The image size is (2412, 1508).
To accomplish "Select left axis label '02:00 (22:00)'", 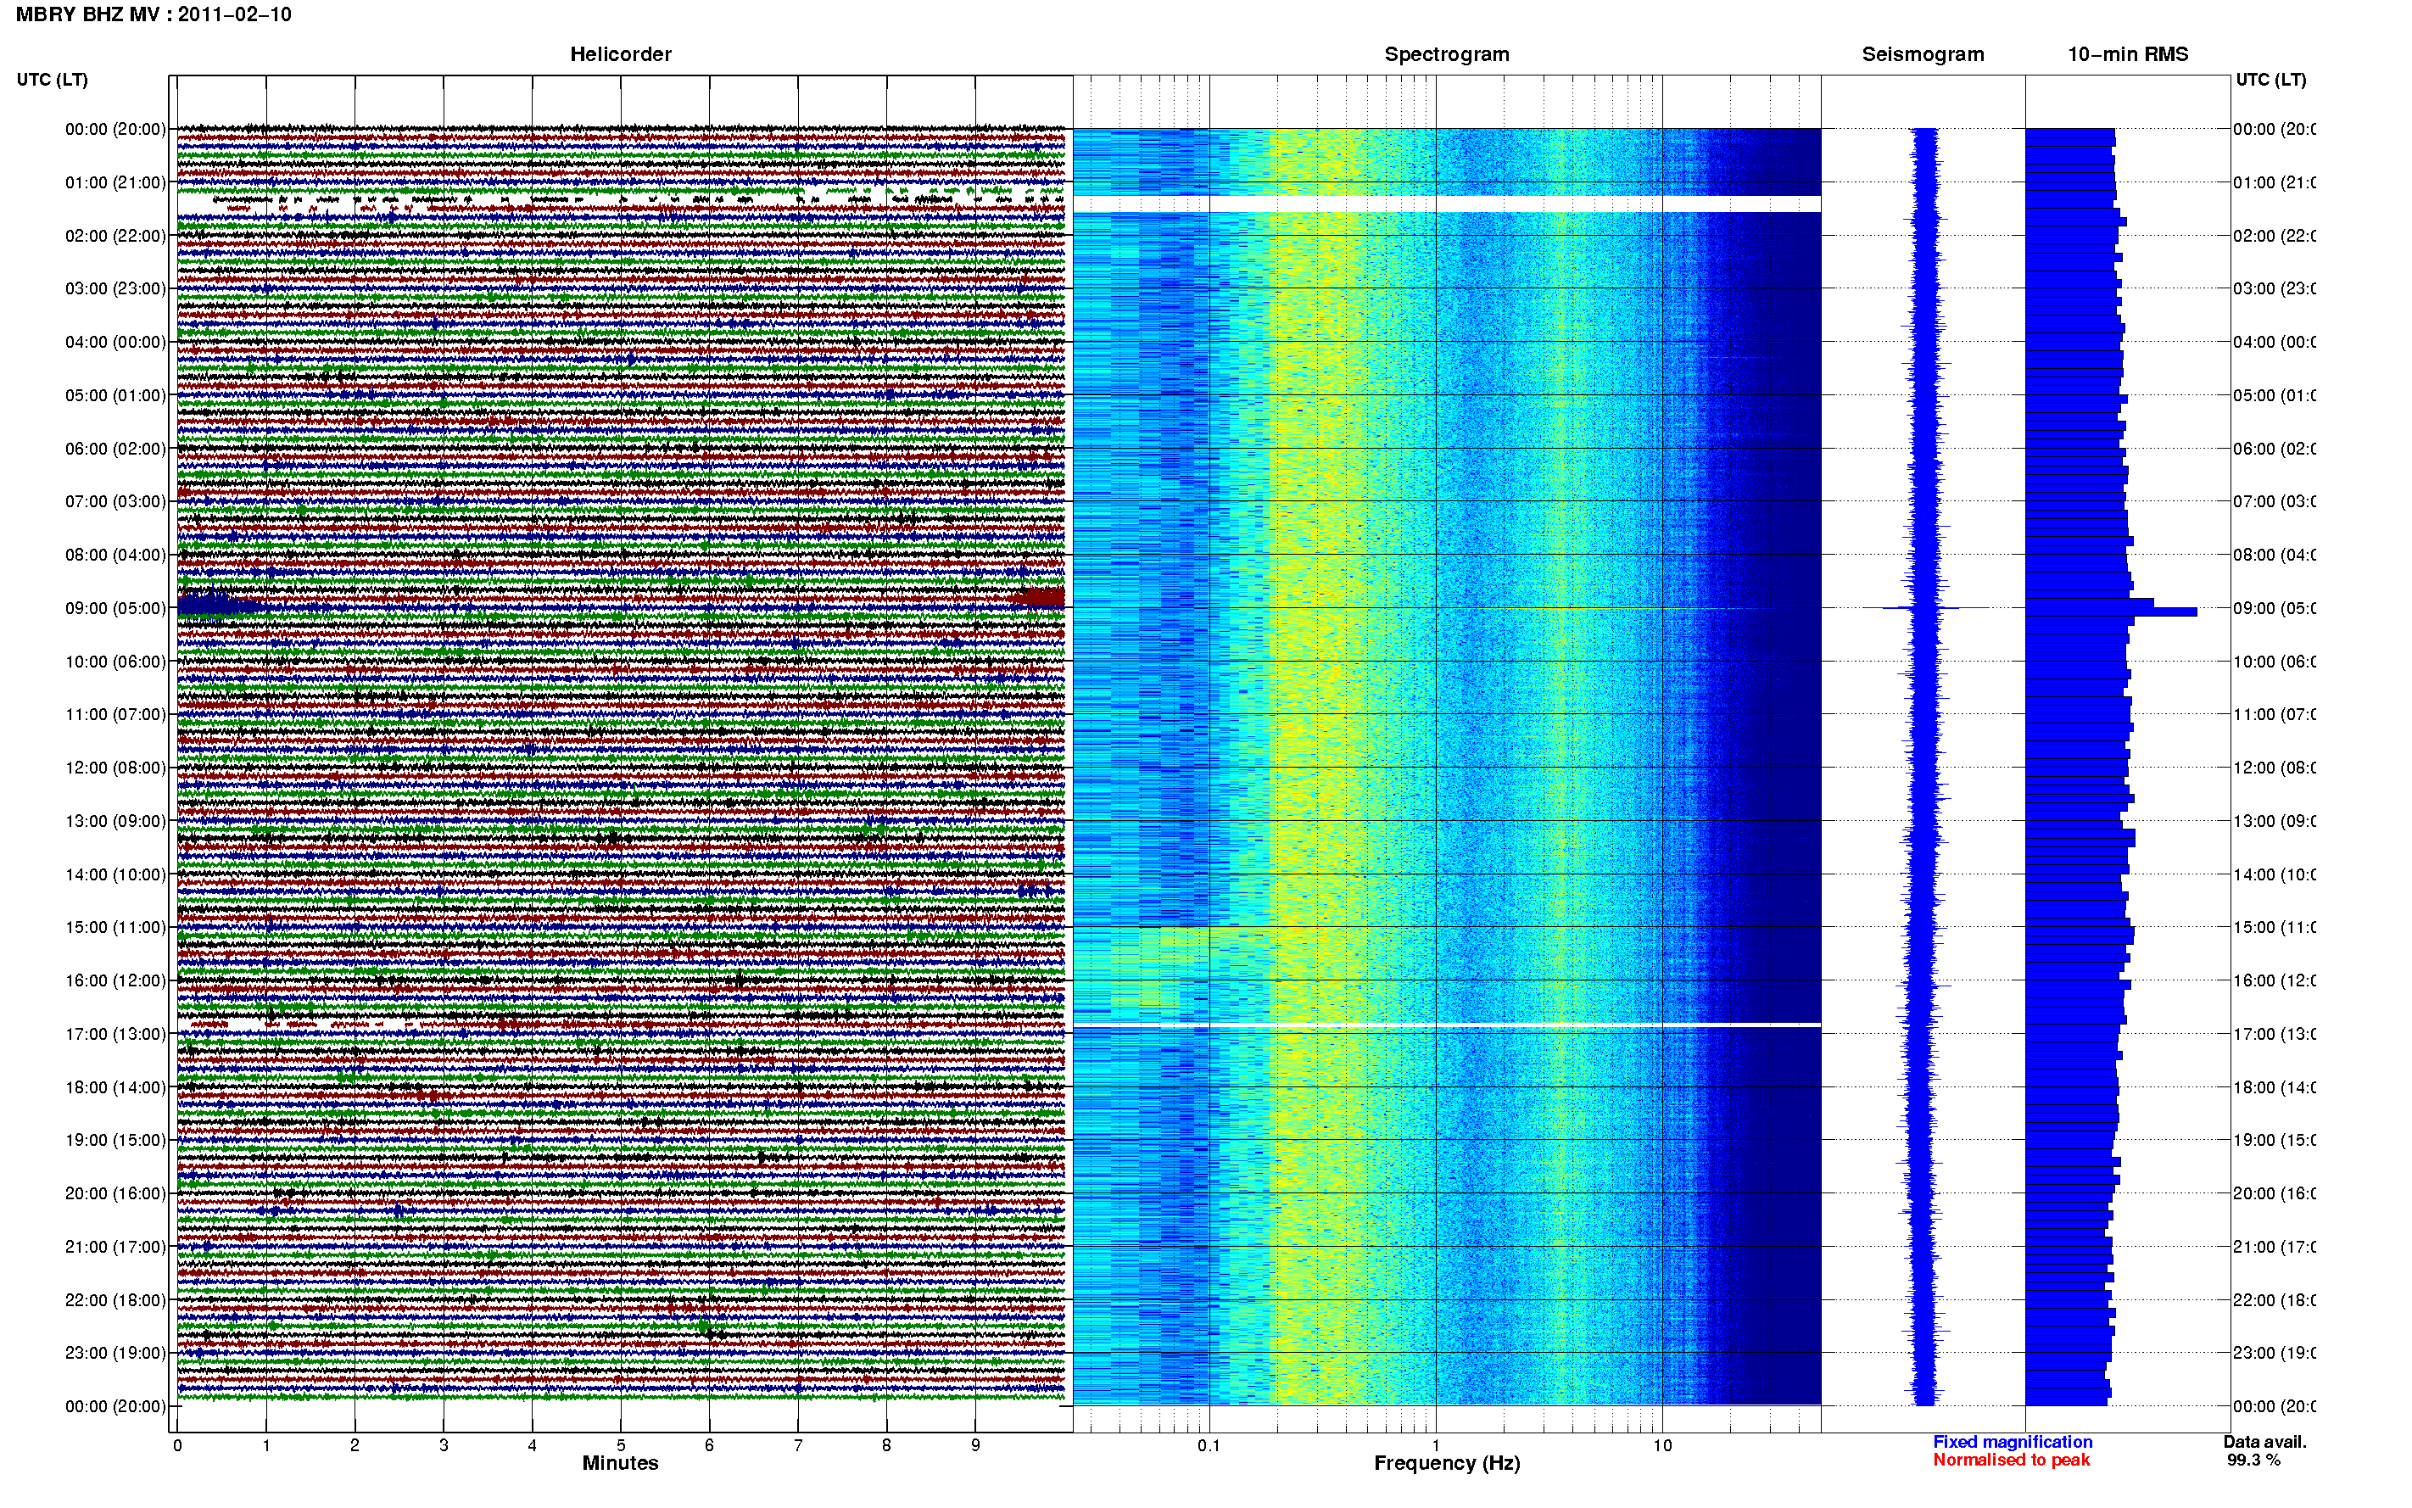I will pyautogui.click(x=115, y=237).
